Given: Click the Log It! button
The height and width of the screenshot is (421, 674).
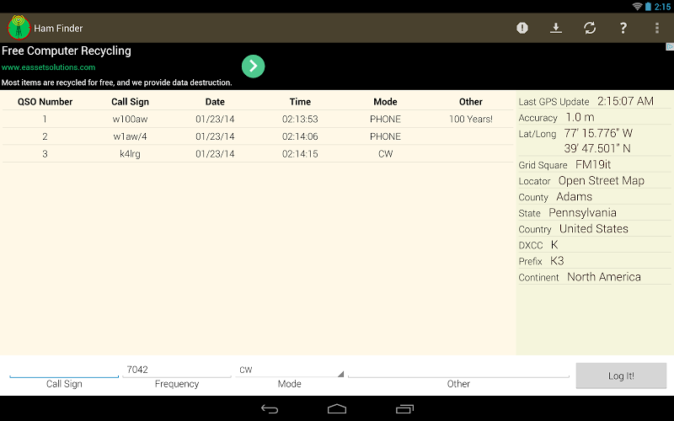Looking at the screenshot, I should pyautogui.click(x=621, y=376).
